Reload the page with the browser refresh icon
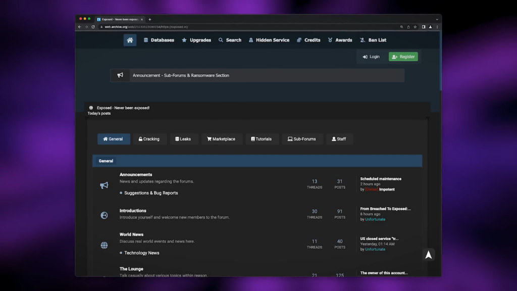Screen dimensions: 517x291 point(93,27)
